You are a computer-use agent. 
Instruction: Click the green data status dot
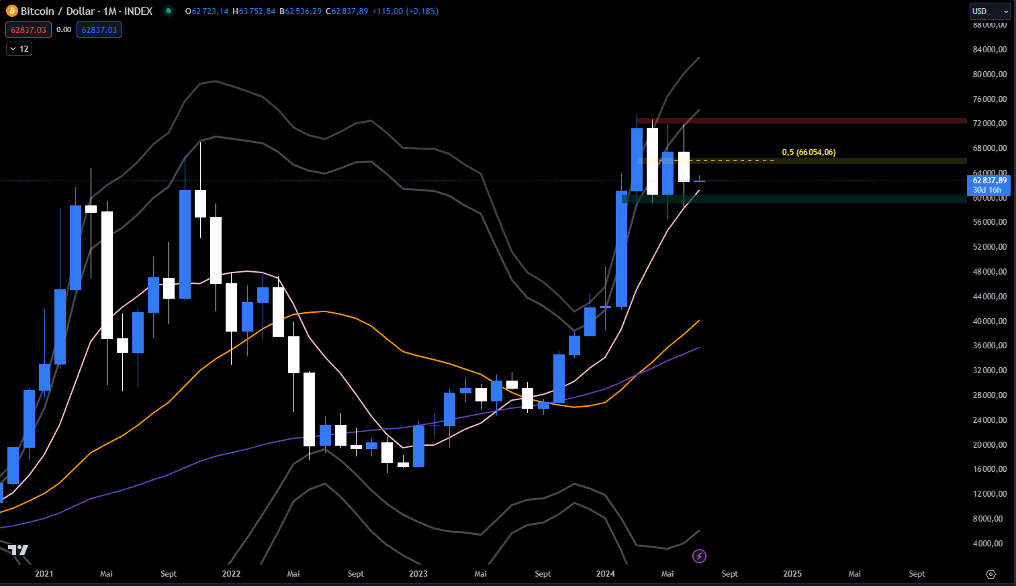170,11
